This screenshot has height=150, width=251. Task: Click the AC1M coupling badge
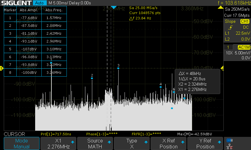[x=244, y=47]
